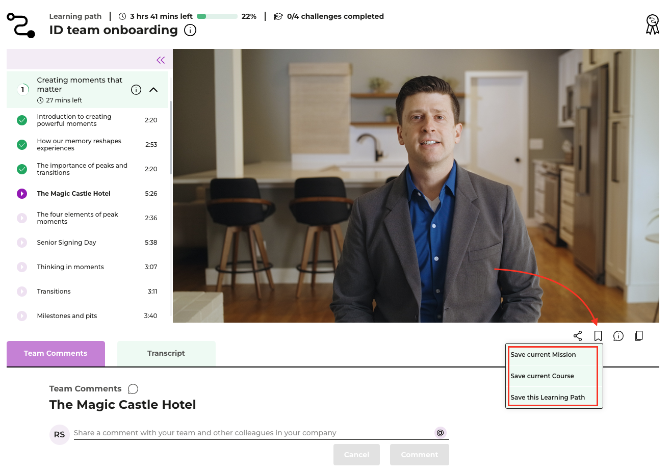Open the info bubble icon below video
Image resolution: width=671 pixels, height=473 pixels.
[618, 336]
